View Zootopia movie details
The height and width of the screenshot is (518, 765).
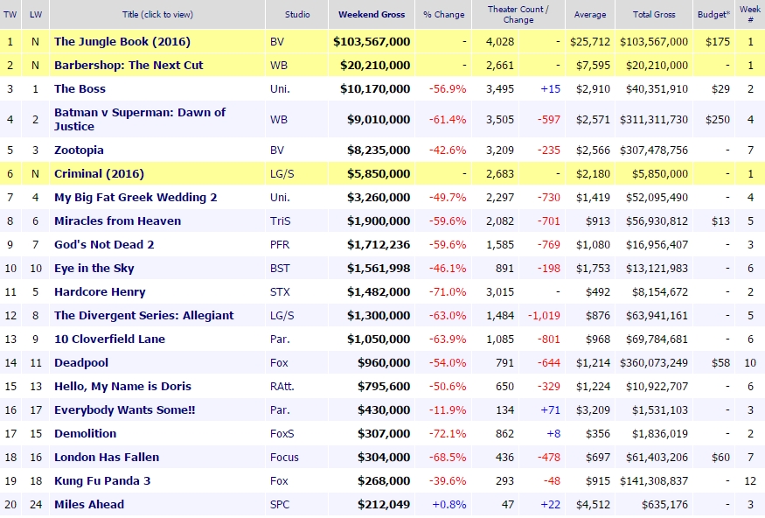point(79,150)
